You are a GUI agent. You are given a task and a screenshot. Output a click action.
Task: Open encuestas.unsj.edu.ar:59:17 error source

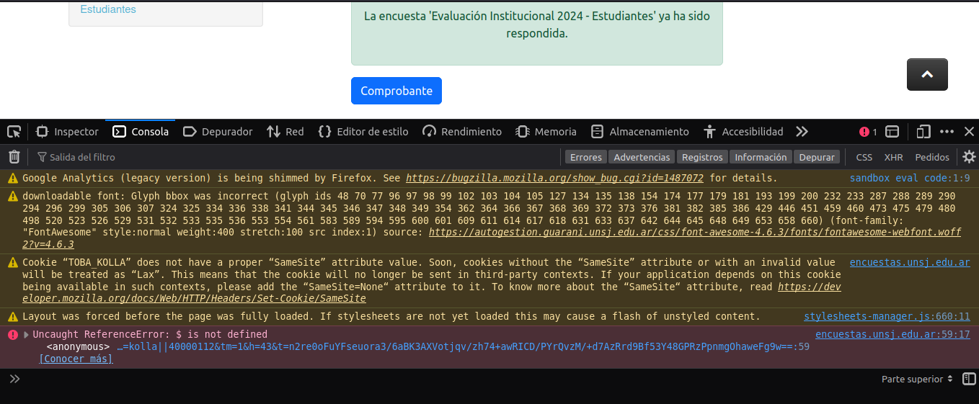point(892,334)
